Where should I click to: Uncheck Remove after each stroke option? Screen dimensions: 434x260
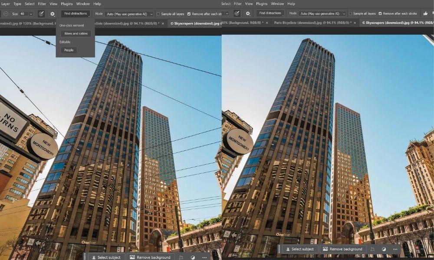pyautogui.click(x=188, y=13)
